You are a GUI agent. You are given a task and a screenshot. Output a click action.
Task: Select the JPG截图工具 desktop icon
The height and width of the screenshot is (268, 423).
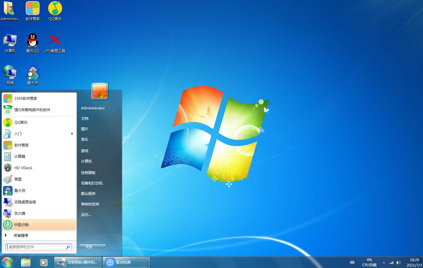click(x=55, y=43)
